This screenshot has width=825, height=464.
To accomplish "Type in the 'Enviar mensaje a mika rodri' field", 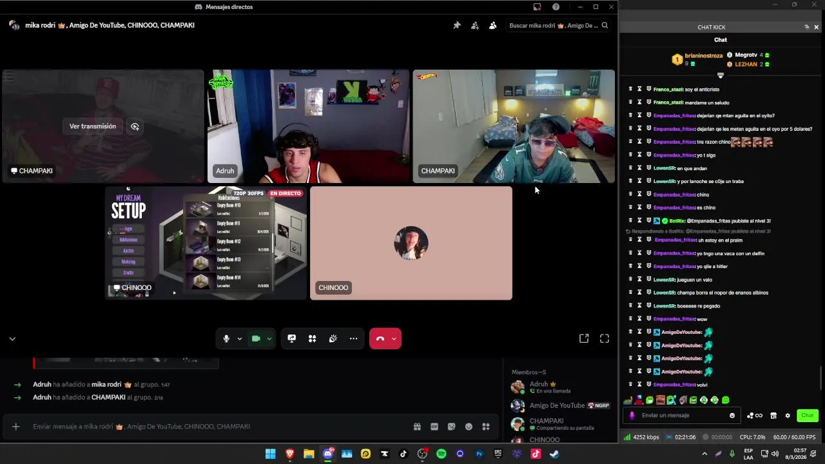I will (219, 426).
